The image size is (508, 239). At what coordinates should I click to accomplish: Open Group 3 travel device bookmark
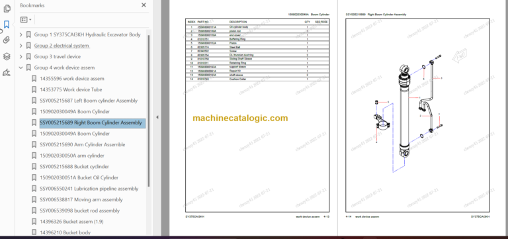pyautogui.click(x=58, y=56)
